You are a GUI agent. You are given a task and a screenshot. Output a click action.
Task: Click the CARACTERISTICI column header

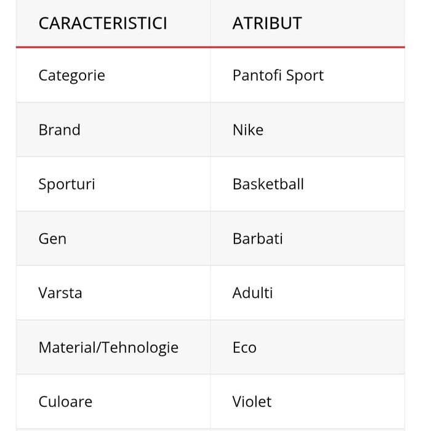pos(102,23)
